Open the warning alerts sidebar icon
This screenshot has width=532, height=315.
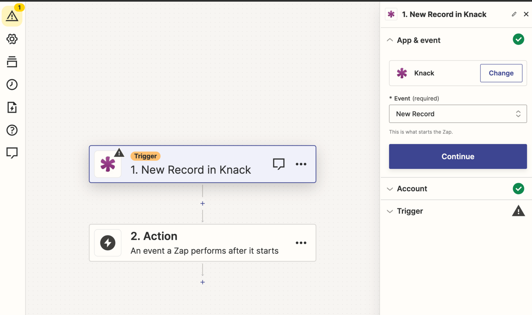tap(12, 16)
